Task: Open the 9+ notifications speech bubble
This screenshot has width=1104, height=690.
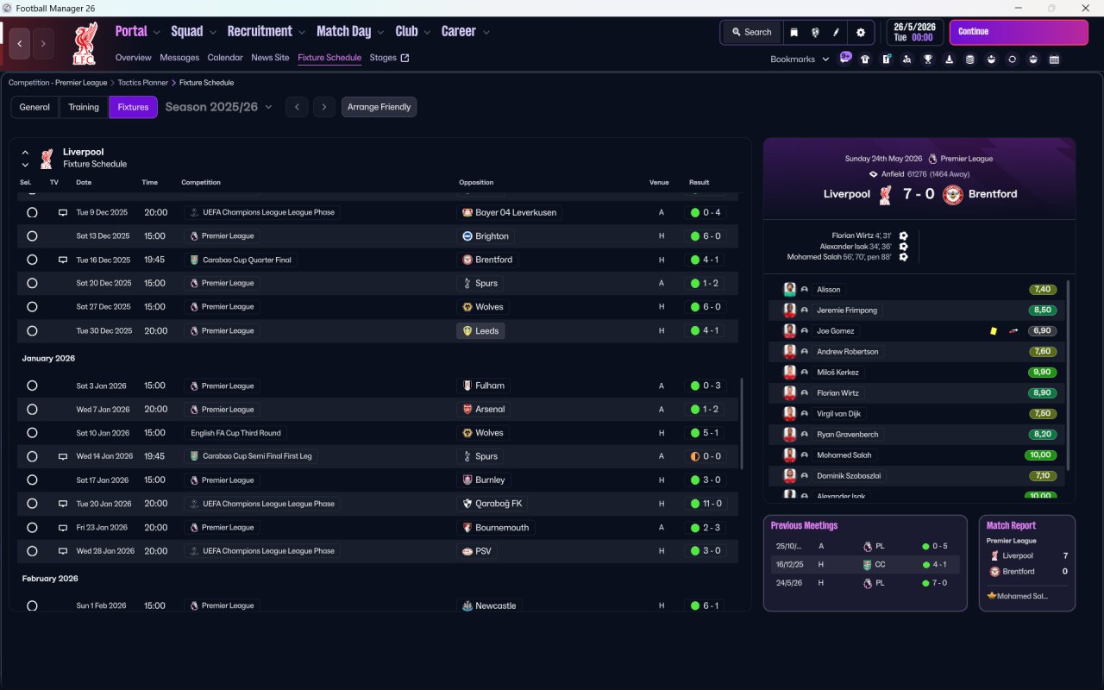Action: (x=845, y=59)
